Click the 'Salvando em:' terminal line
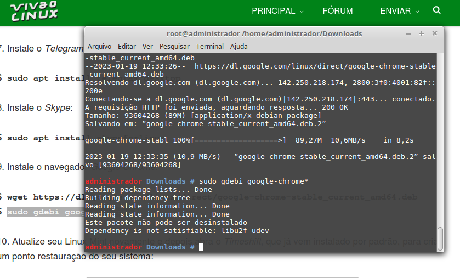Viewport: 460px width, 278px height. click(x=206, y=124)
